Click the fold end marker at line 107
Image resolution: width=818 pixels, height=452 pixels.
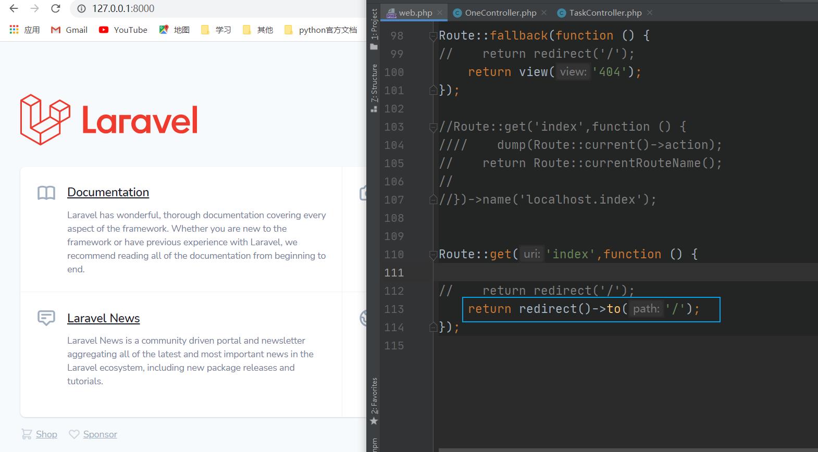[x=433, y=199]
